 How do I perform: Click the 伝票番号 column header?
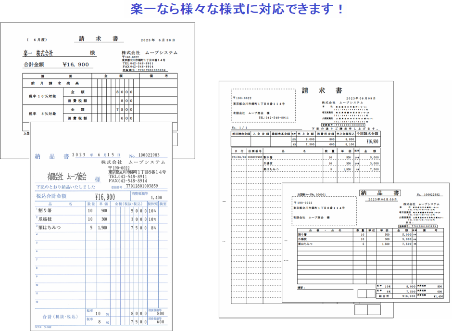pos(255,151)
